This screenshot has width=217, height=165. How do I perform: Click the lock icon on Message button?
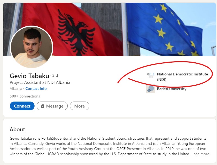tap(42, 106)
